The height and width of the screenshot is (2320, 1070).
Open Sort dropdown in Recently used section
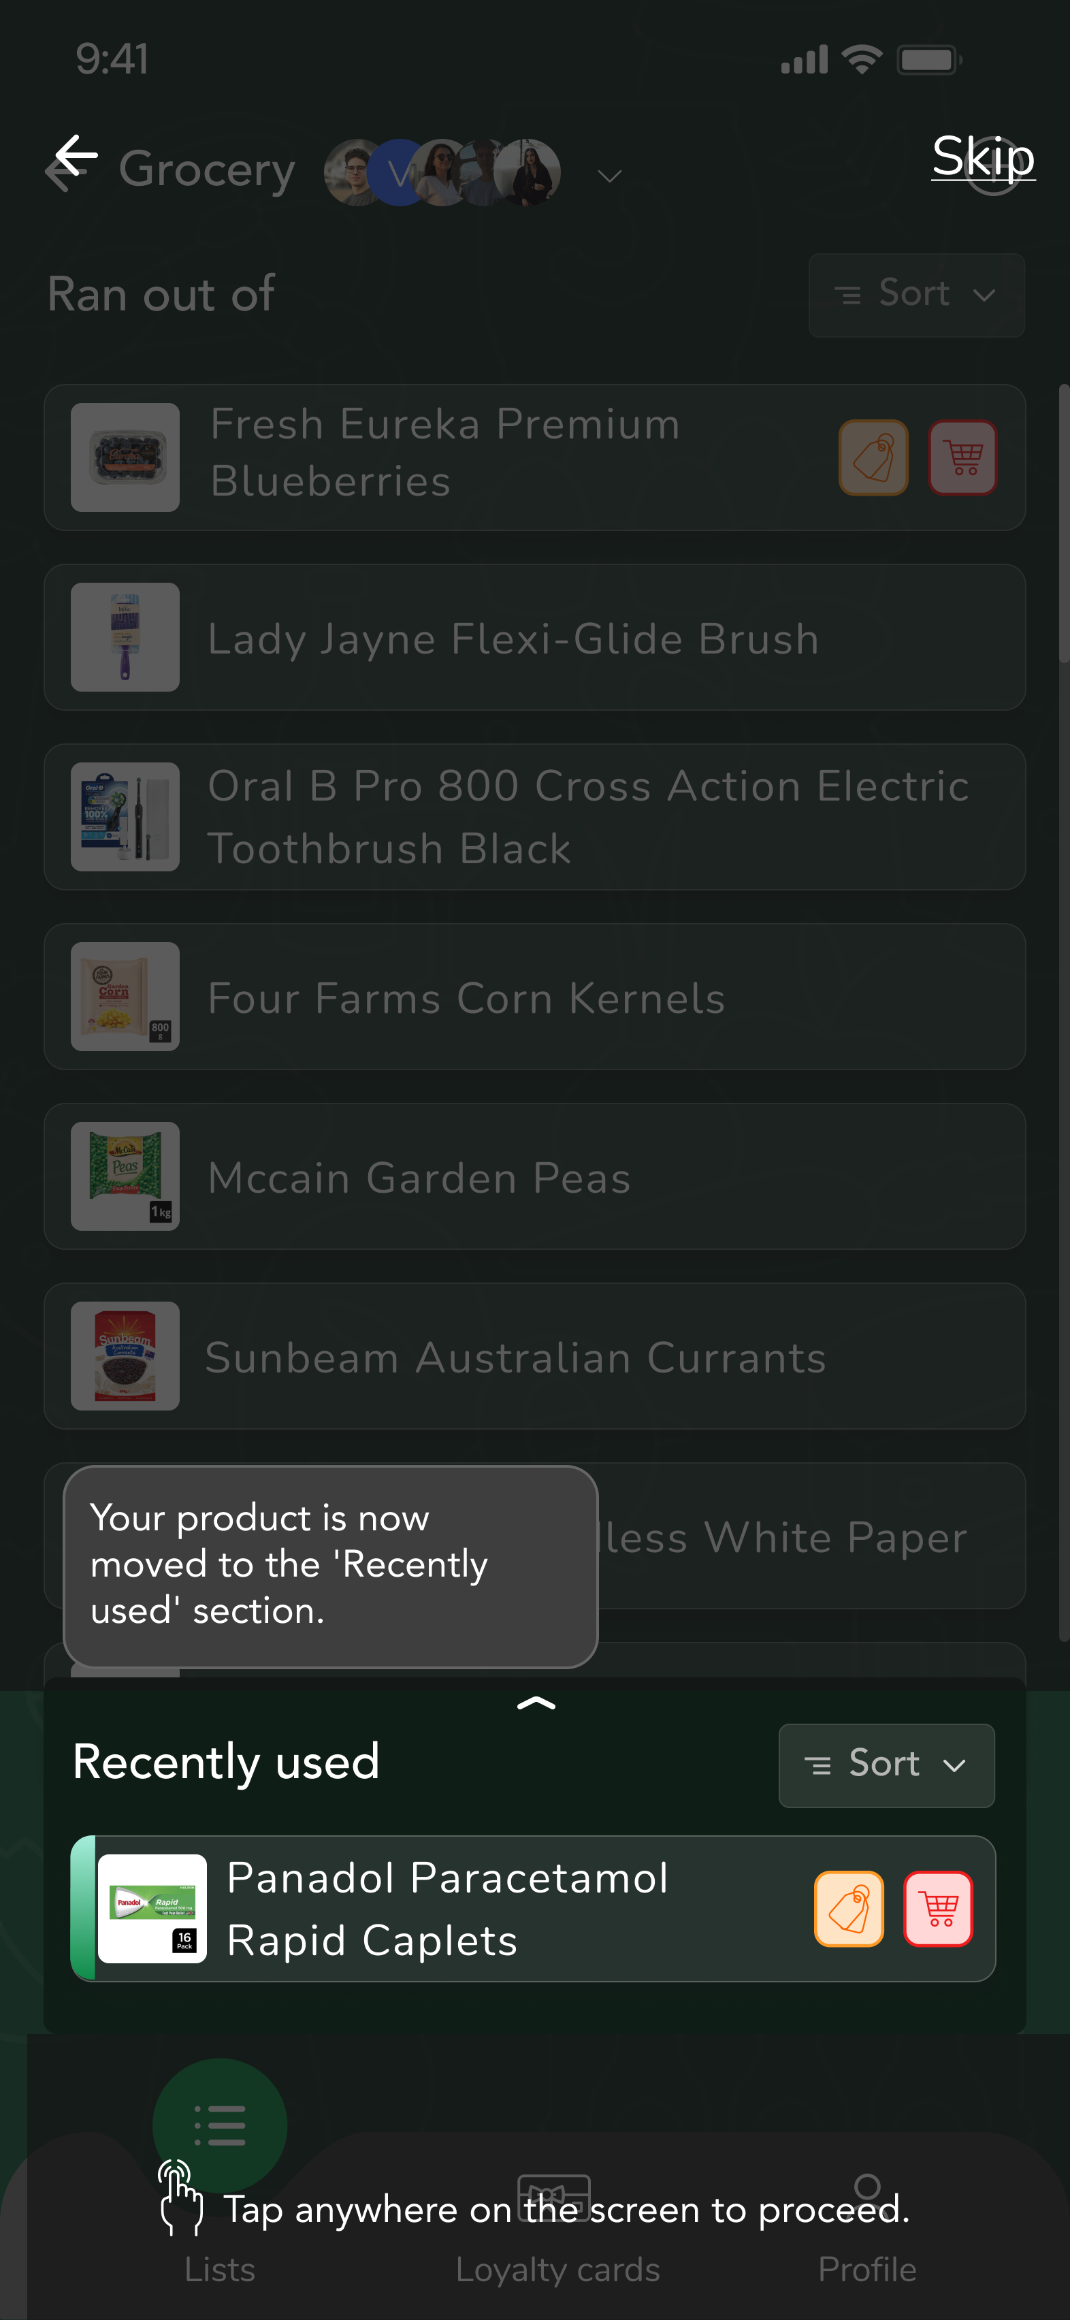click(886, 1765)
